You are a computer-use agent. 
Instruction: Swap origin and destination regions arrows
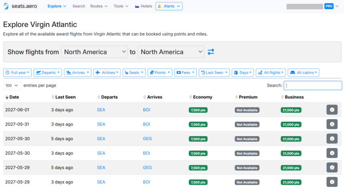(x=211, y=52)
